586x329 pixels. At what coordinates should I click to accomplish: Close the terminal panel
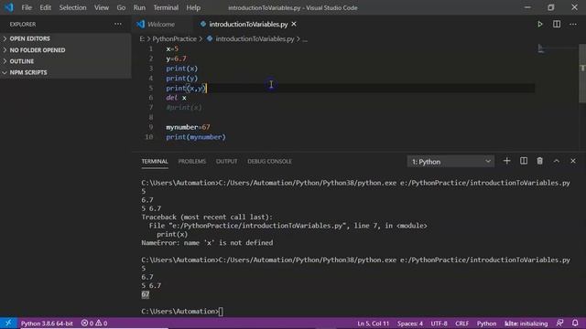pyautogui.click(x=573, y=161)
